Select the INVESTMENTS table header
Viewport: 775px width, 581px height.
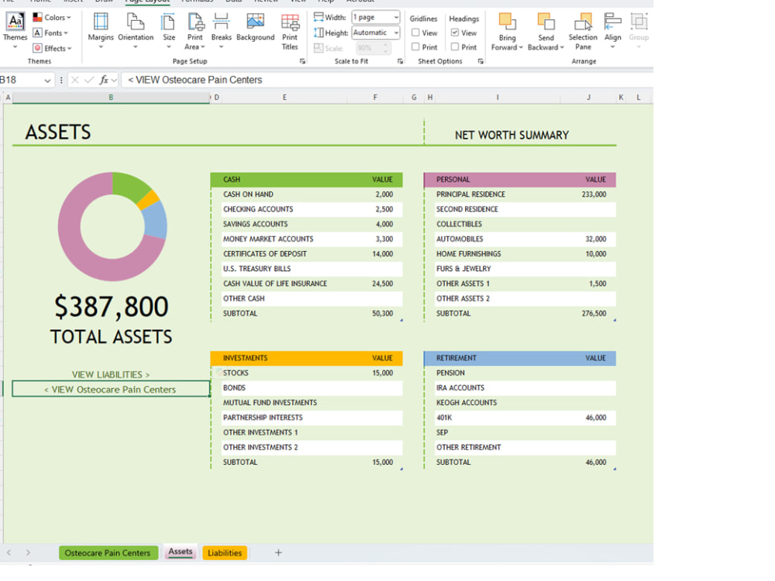306,358
